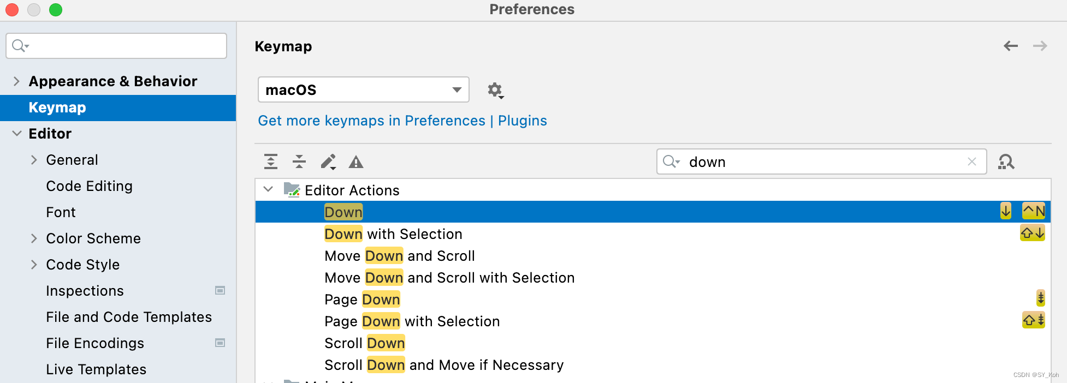Select Keymap in settings sidebar

click(x=57, y=107)
